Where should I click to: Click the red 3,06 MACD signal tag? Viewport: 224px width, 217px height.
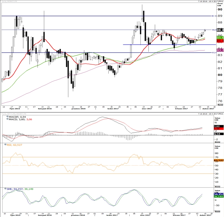coord(219,129)
